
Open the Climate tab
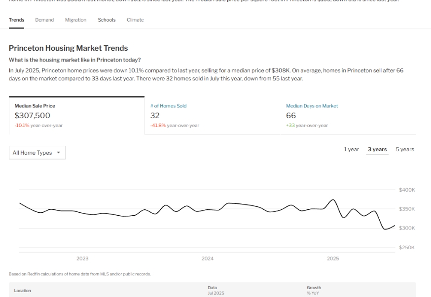coord(135,20)
